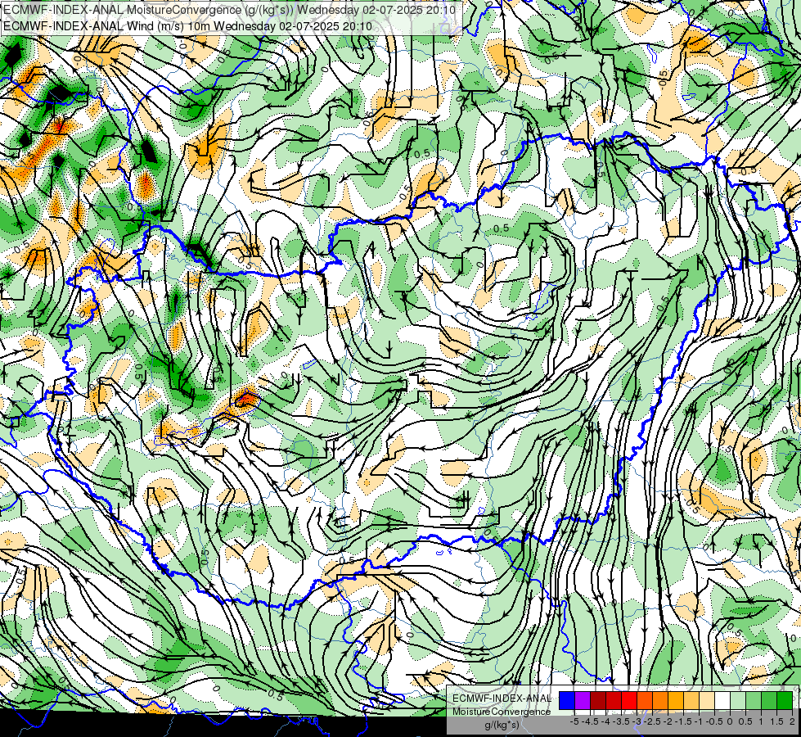Click the Wind (m/s) 10m title line

[187, 26]
